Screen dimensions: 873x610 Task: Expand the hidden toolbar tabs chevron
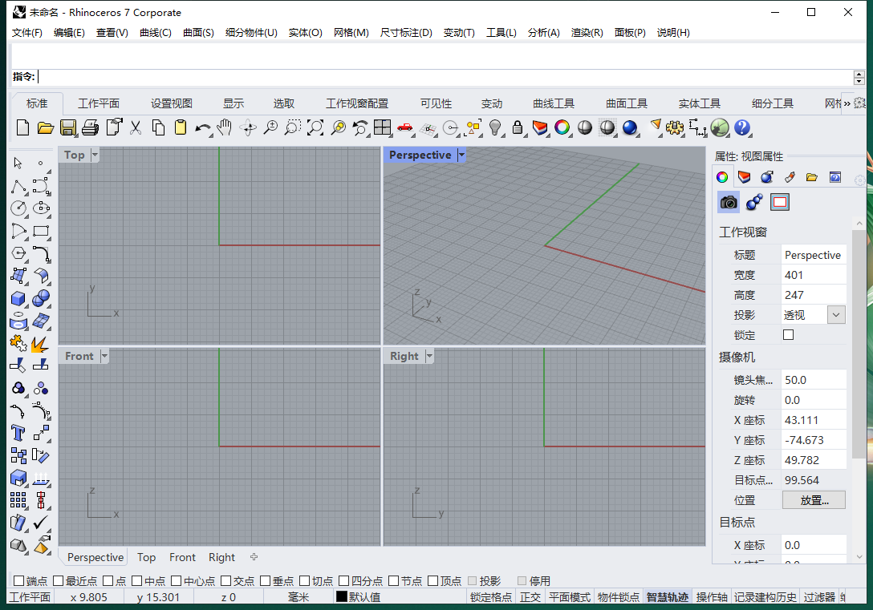click(847, 103)
